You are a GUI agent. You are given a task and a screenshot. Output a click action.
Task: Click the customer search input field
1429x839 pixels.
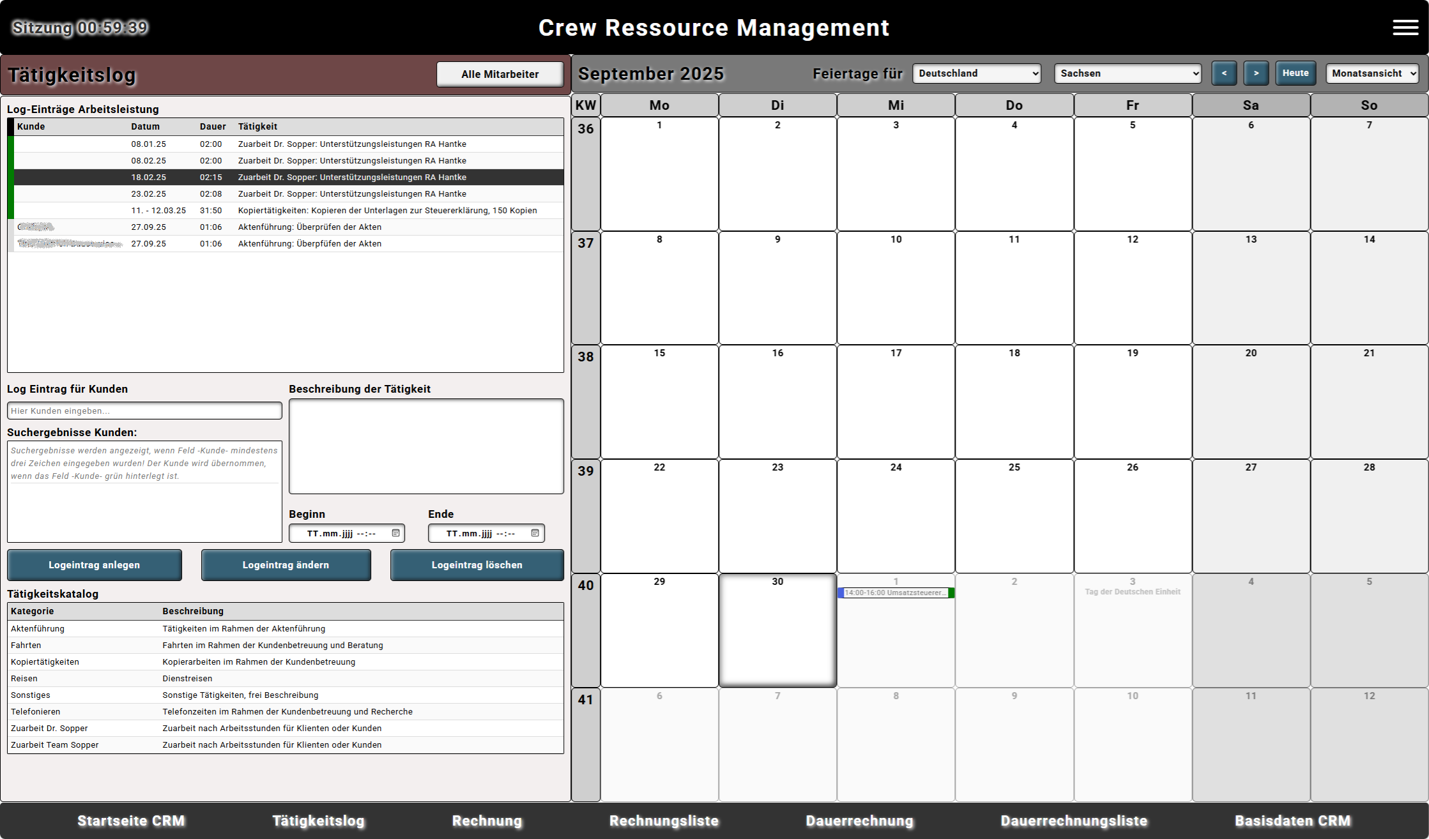click(x=144, y=411)
